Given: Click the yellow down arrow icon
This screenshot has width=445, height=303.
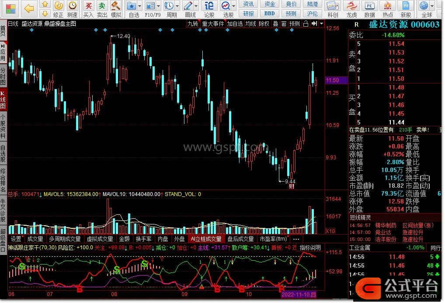Looking at the screenshot, I should (x=45, y=14).
